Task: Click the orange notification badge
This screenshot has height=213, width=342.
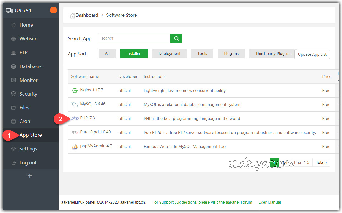Action: [53, 10]
